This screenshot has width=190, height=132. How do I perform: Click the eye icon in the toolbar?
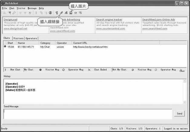(x=75, y=13)
